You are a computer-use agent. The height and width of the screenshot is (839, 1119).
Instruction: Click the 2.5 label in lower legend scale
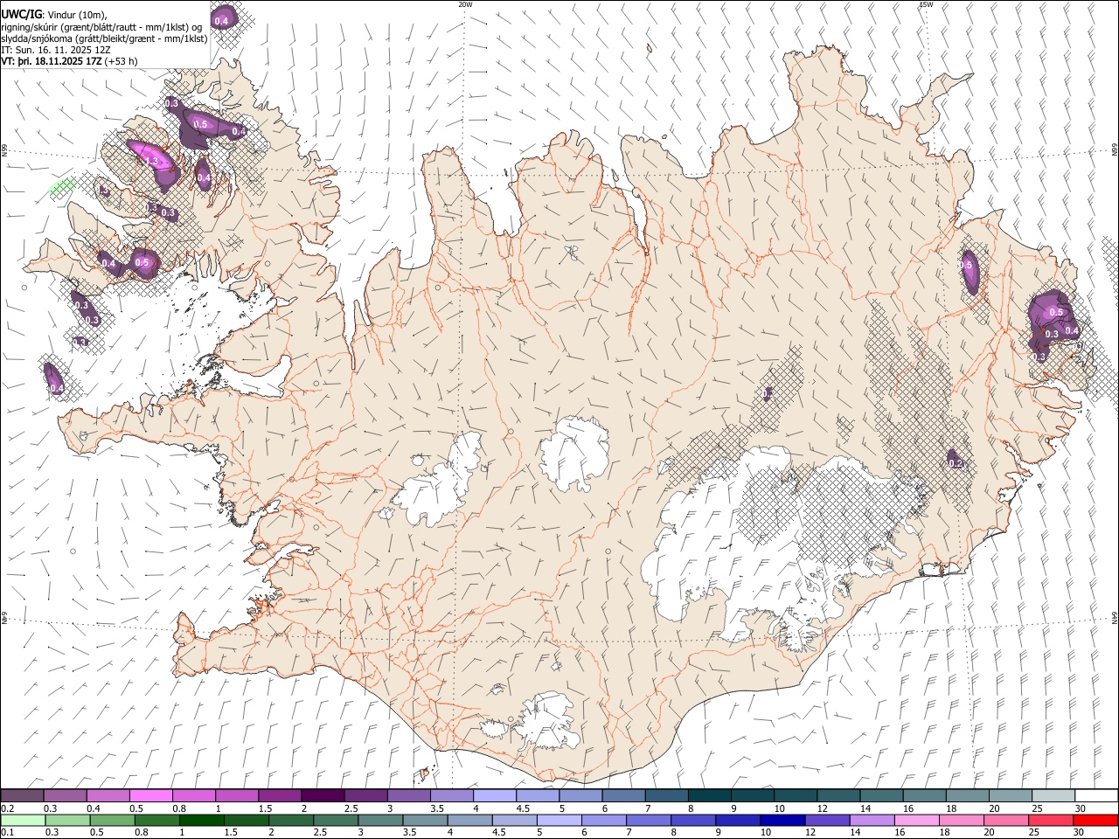click(320, 832)
